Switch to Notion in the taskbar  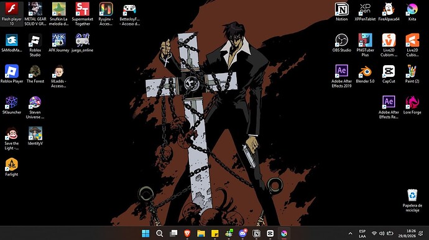click(x=256, y=233)
